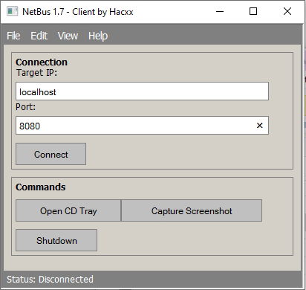Screen dimensions: 306x290
Task: Click the NetBus app icon in title bar
Action: click(12, 11)
